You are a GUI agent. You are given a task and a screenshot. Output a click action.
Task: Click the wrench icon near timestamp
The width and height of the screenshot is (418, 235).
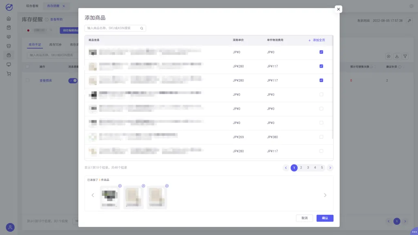(409, 20)
